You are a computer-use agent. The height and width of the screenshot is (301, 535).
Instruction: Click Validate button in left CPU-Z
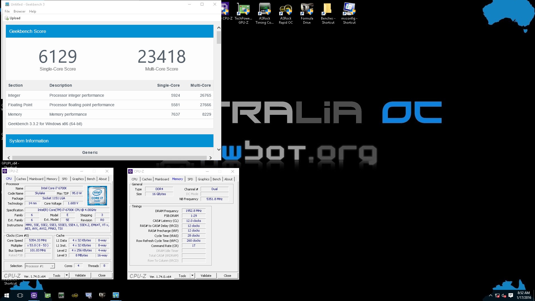[80, 275]
